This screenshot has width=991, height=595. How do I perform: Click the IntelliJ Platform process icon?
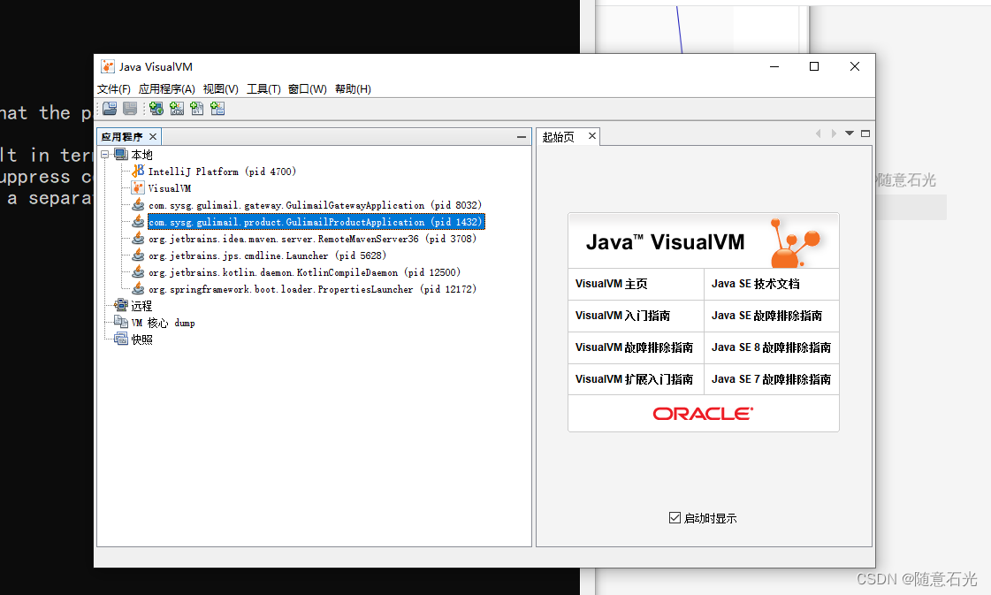[138, 172]
